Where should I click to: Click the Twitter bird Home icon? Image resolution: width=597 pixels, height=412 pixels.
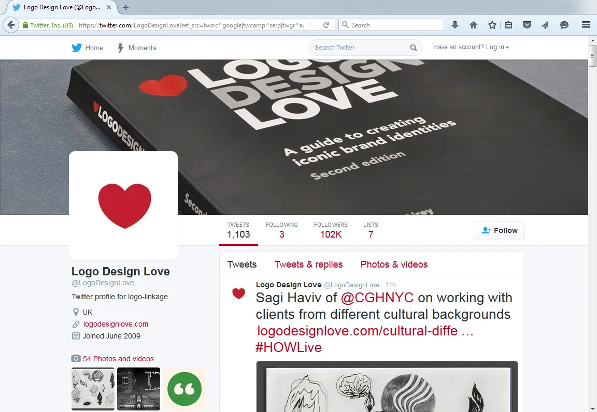point(77,48)
